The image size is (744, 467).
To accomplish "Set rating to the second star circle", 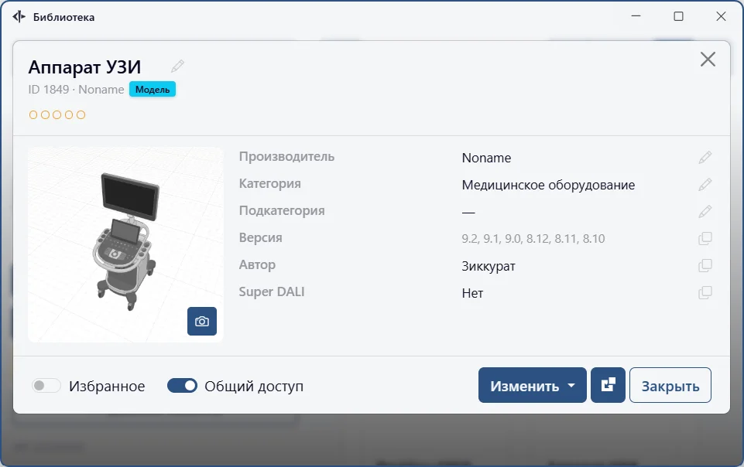I will tap(45, 114).
